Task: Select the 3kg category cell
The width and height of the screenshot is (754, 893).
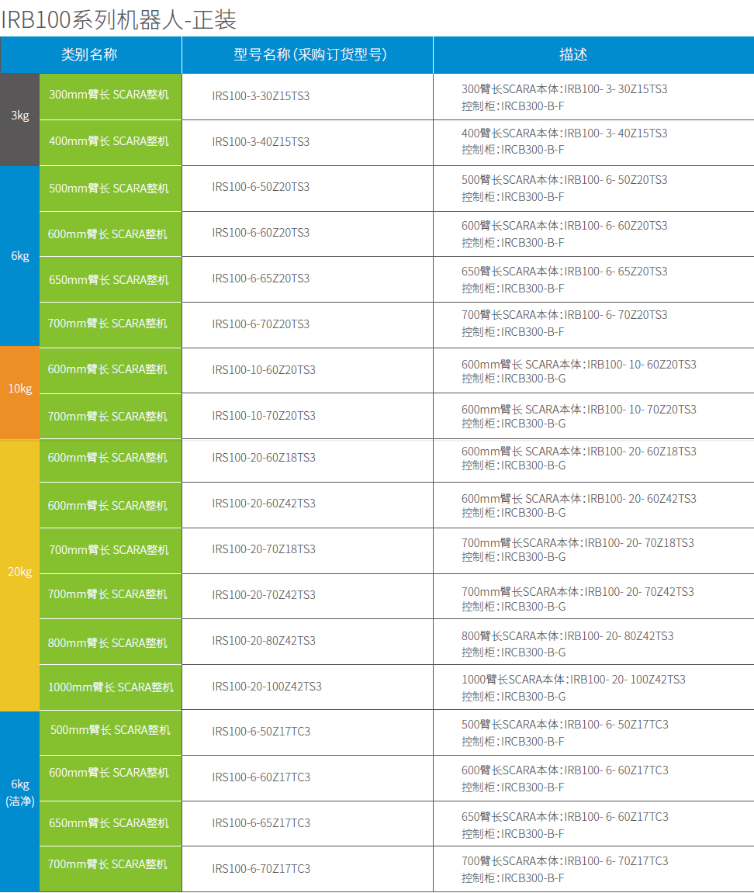Action: pyautogui.click(x=20, y=119)
